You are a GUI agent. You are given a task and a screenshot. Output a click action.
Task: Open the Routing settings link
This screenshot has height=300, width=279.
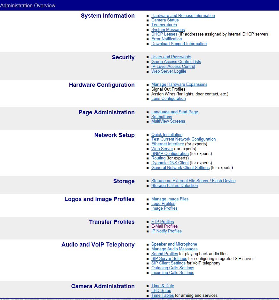[158, 158]
